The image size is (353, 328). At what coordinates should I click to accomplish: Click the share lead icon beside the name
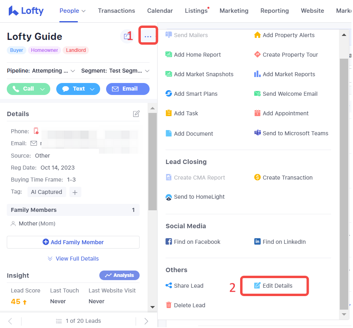click(x=127, y=36)
